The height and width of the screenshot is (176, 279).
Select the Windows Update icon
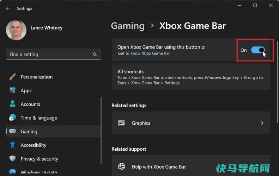[x=12, y=172]
